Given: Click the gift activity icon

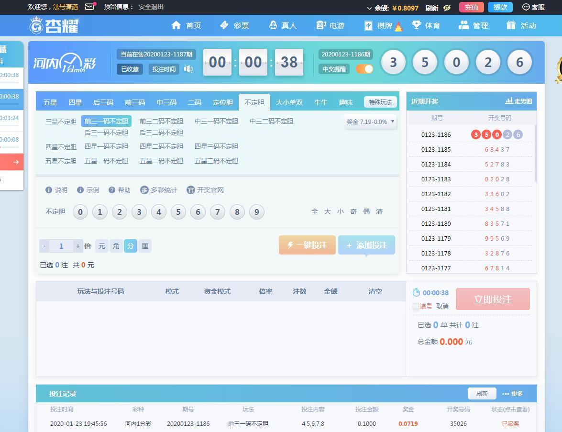Looking at the screenshot, I should pyautogui.click(x=511, y=25).
